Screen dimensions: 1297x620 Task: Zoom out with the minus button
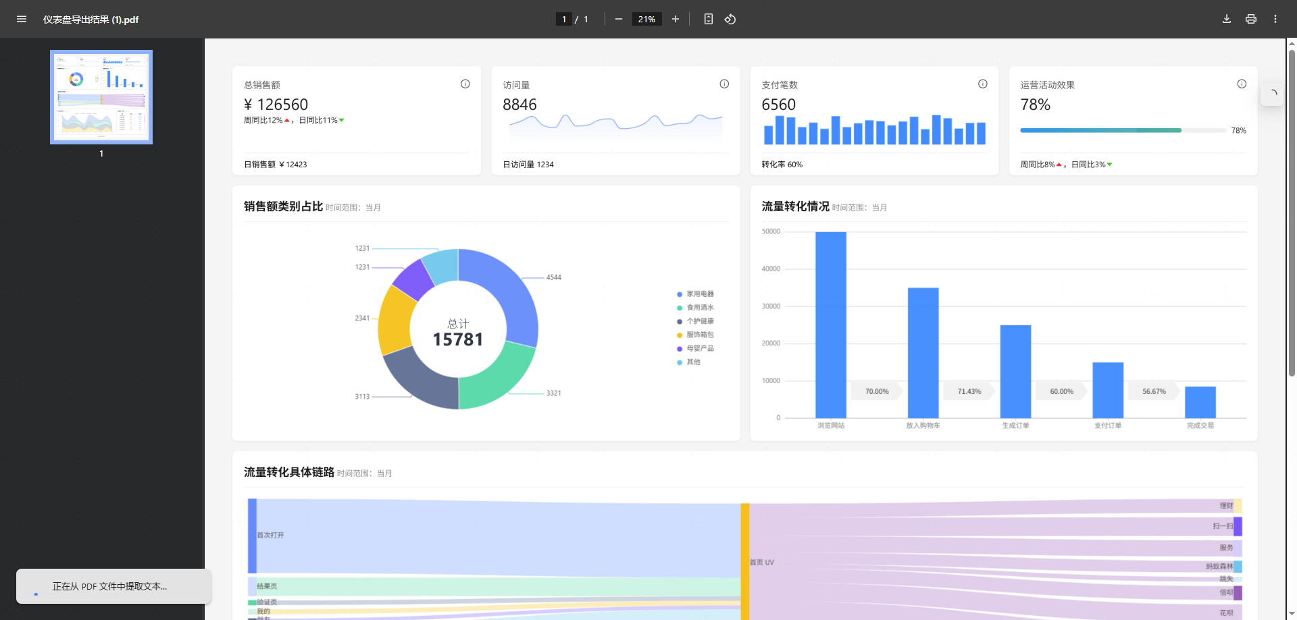618,19
